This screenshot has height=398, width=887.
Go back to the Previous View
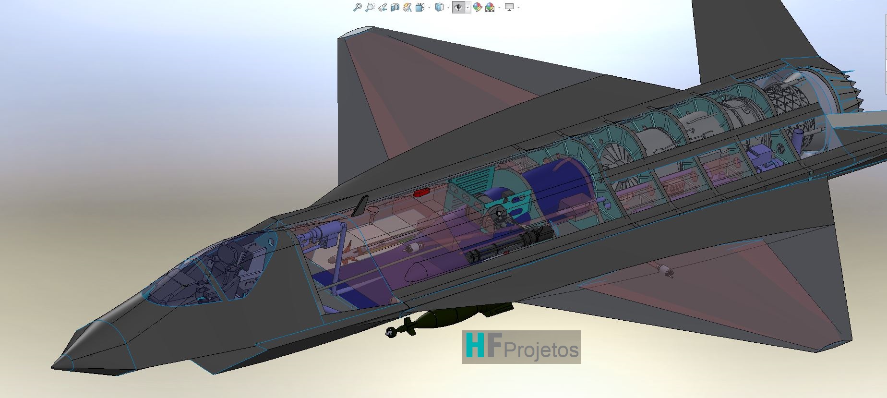383,7
